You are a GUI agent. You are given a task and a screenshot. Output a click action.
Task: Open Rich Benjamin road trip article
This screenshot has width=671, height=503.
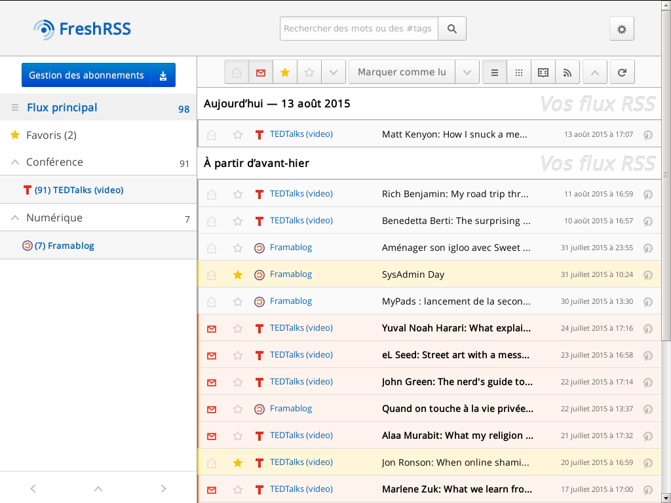pos(455,194)
